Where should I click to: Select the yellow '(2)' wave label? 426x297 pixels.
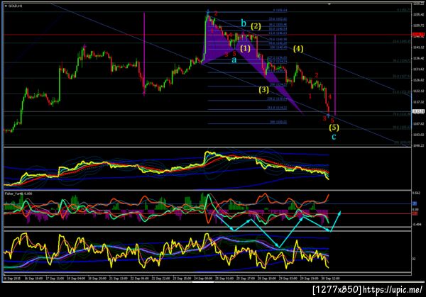pyautogui.click(x=256, y=26)
